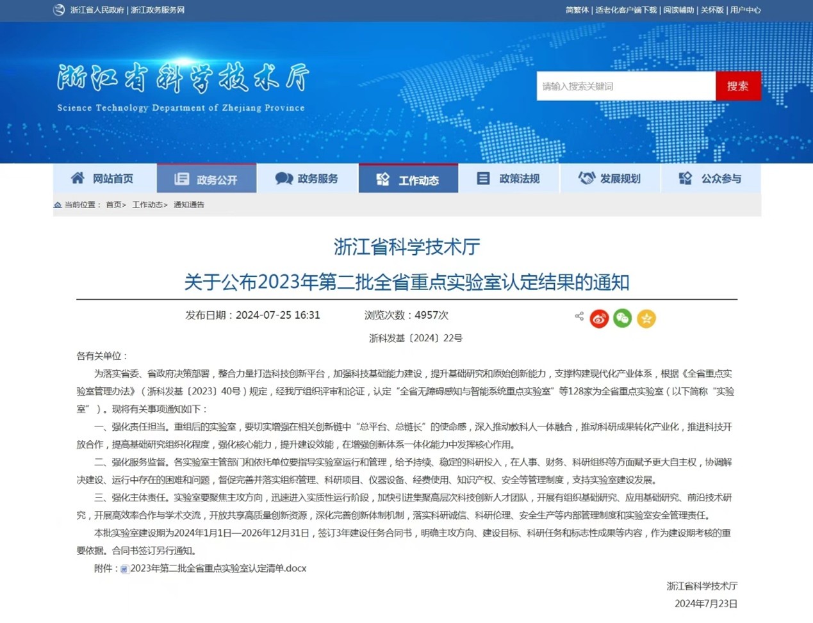This screenshot has width=813, height=623.
Task: Open the 发展规划 menu item
Action: point(610,178)
